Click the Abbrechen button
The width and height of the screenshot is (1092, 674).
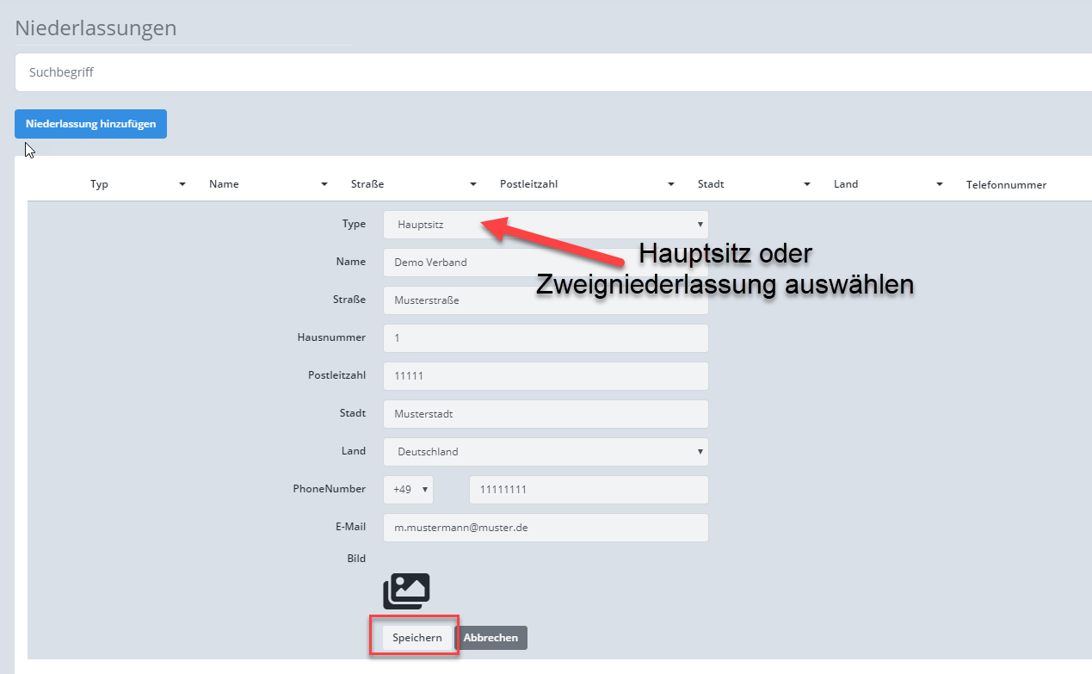tap(490, 638)
